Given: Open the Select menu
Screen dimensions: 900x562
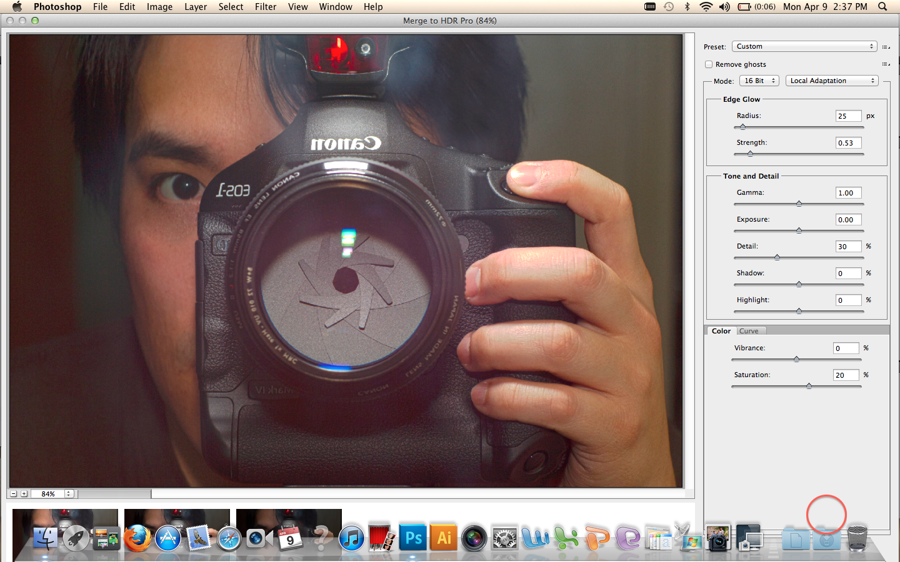Looking at the screenshot, I should pyautogui.click(x=231, y=7).
